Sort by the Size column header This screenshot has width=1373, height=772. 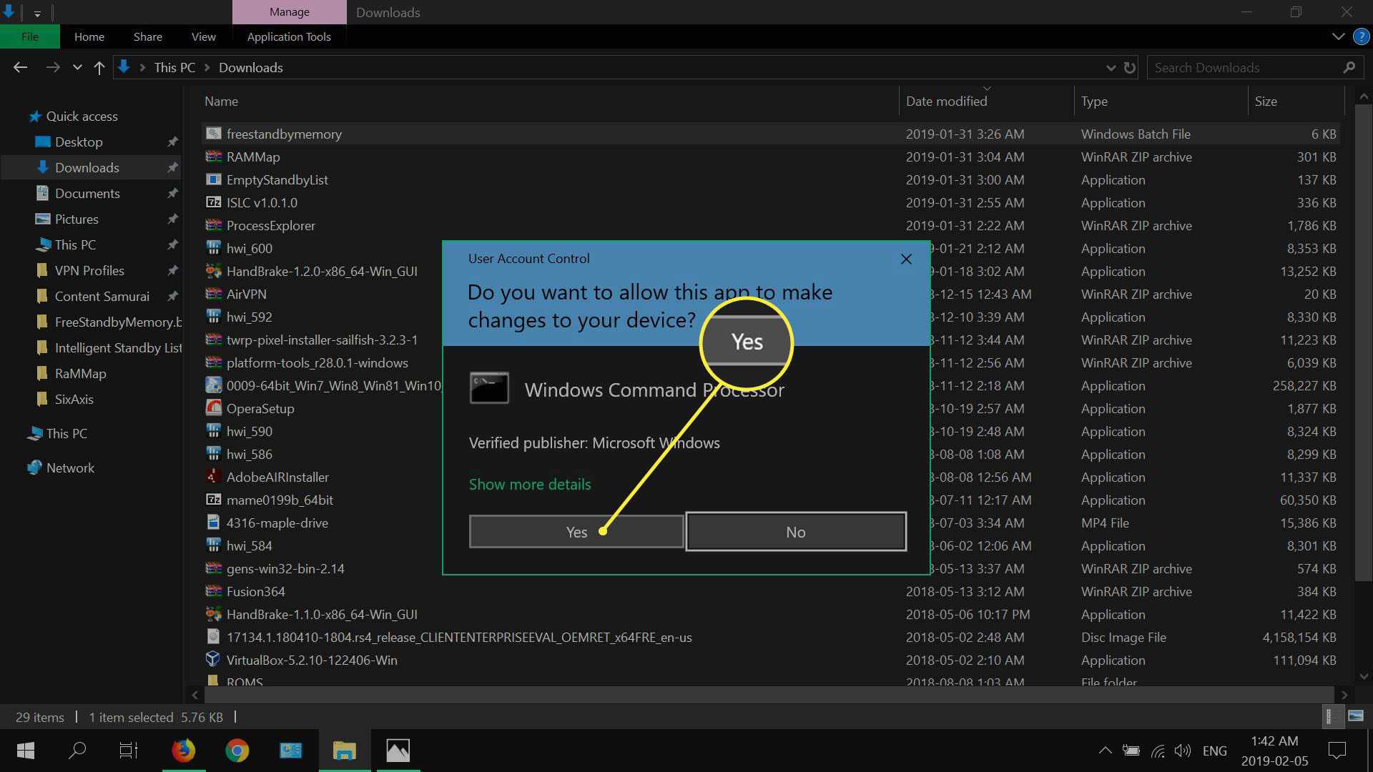click(1266, 101)
